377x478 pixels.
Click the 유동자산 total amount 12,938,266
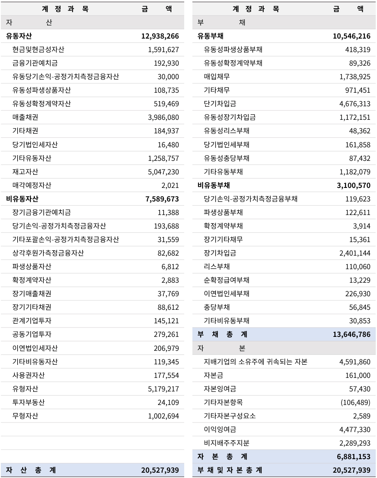(x=160, y=36)
